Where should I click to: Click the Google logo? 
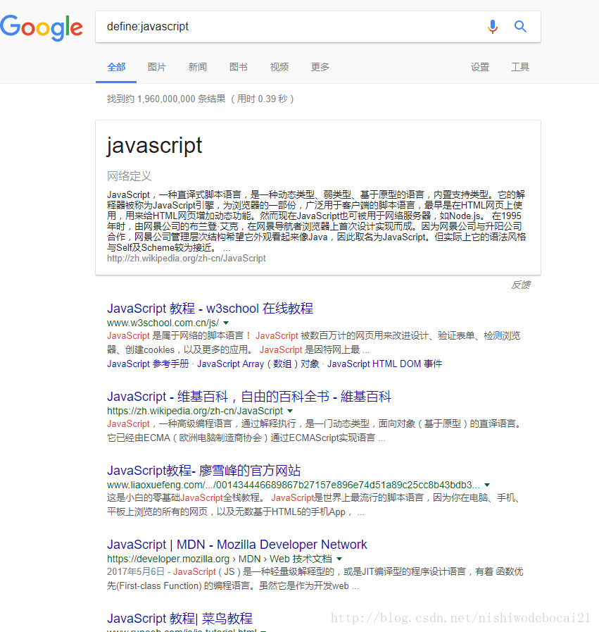[42, 27]
